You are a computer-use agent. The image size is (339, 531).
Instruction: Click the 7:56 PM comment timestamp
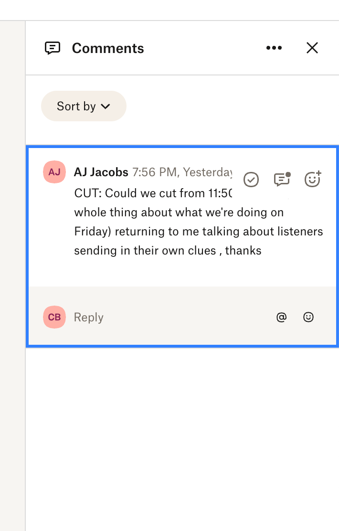pos(181,172)
